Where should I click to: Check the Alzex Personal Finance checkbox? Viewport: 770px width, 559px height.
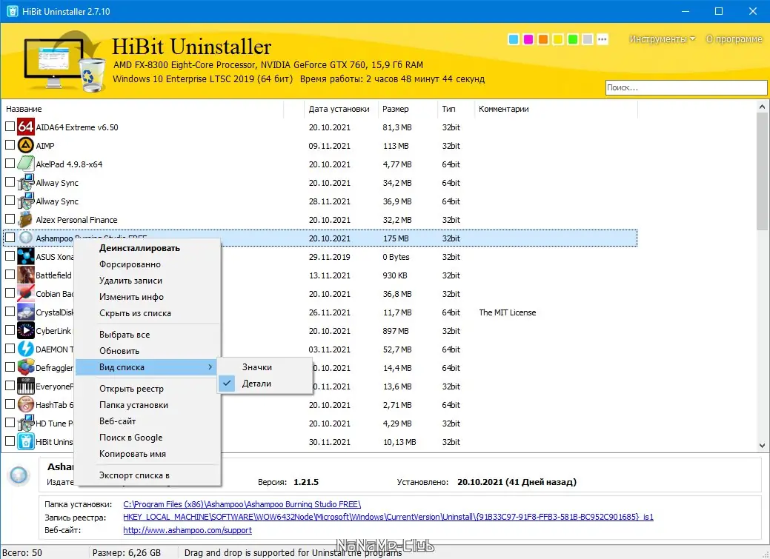point(10,219)
